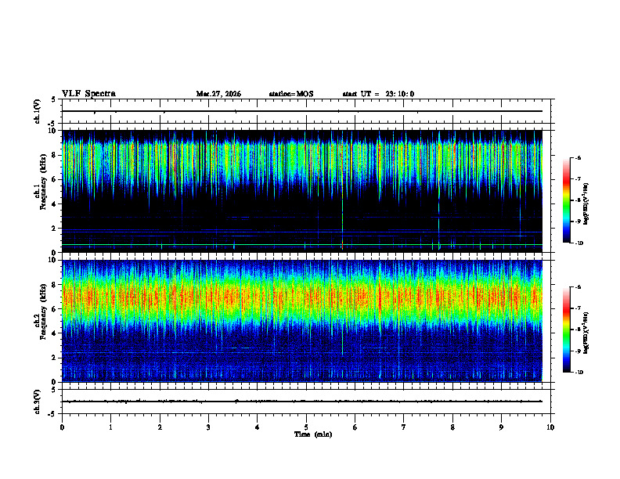Click the "-10" tick on ch.2 color bar
The height and width of the screenshot is (479, 620).
coord(579,373)
